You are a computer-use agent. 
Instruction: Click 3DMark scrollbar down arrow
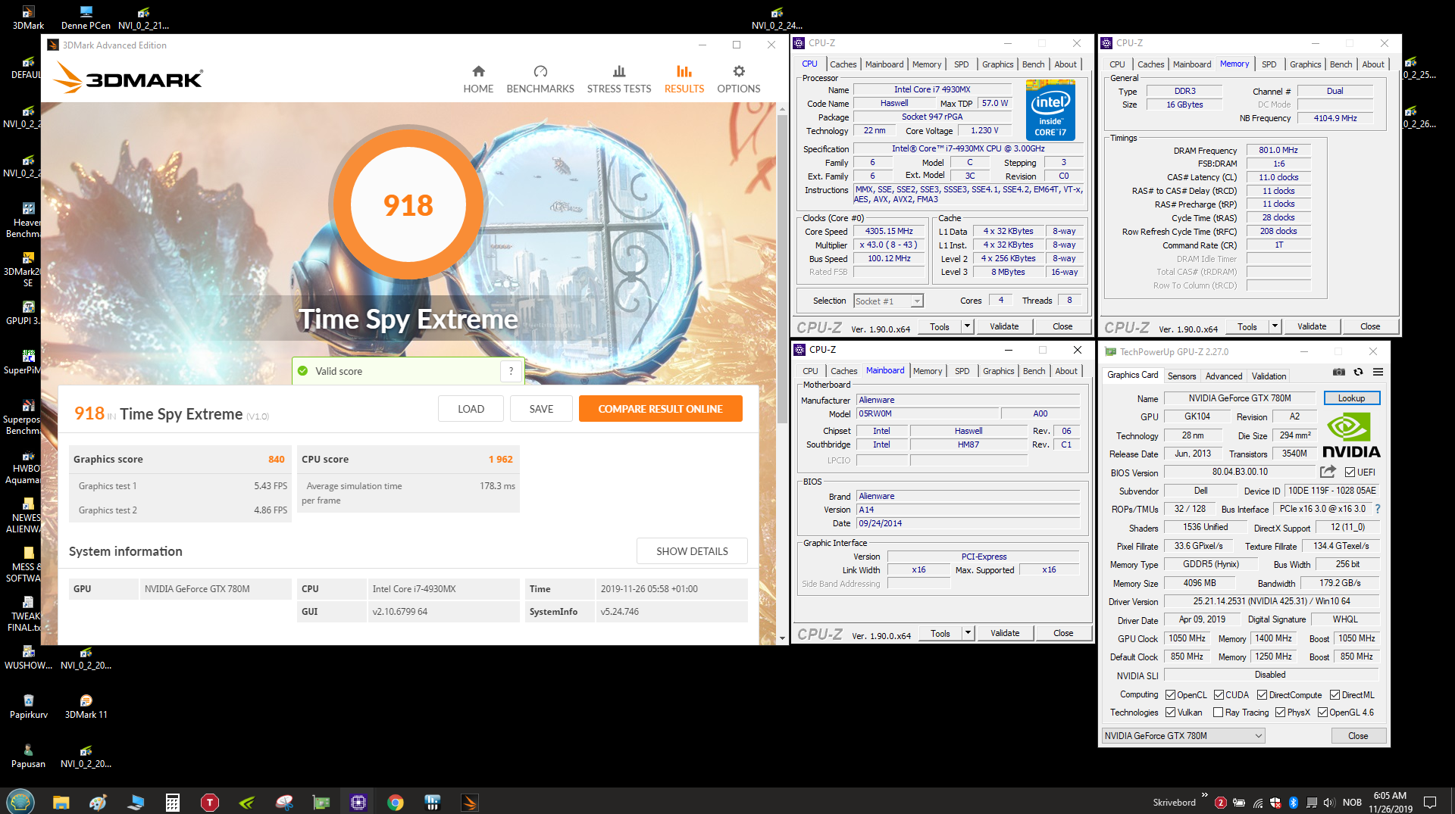pos(782,638)
